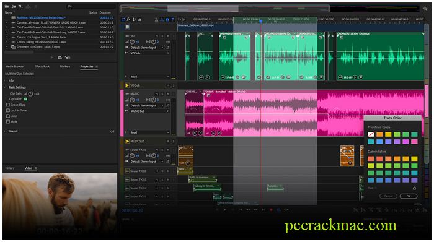Click the loop playback icon in Files panel
The height and width of the screenshot is (242, 434).
coord(60,58)
